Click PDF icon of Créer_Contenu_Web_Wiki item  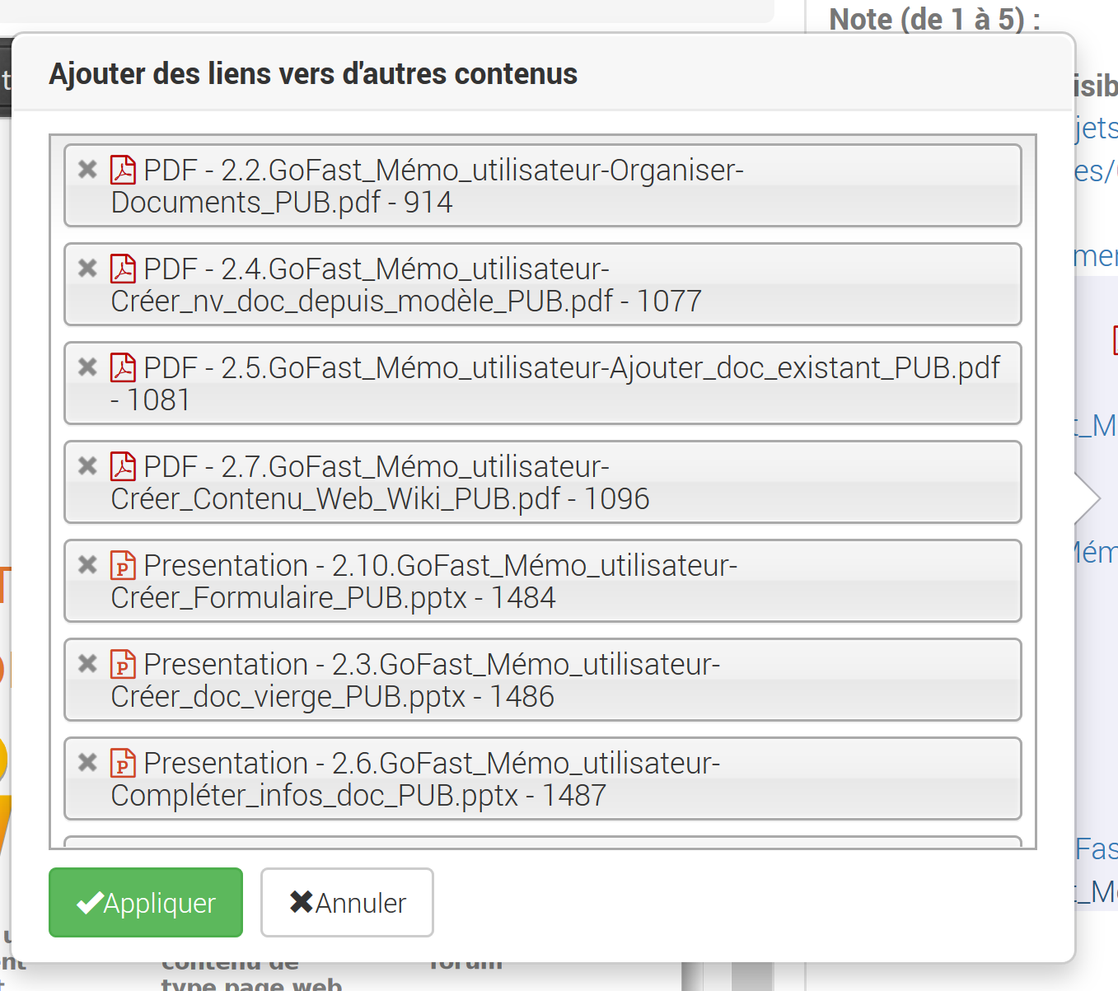[123, 467]
